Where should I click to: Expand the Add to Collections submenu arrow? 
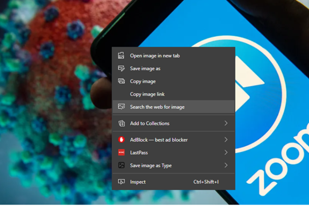tap(226, 123)
